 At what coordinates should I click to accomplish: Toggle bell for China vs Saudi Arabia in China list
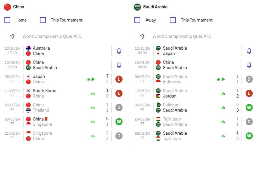tap(119, 65)
